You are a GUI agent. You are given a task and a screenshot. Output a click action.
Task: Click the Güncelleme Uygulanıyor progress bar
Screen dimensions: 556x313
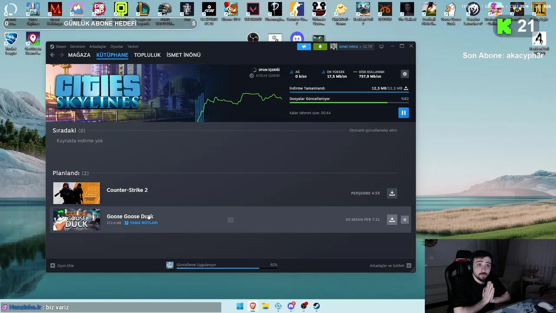227,268
